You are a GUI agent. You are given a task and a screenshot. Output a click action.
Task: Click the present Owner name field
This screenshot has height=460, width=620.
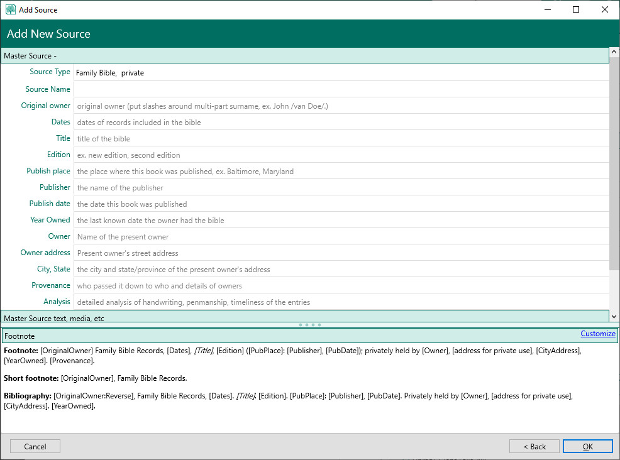tap(341, 237)
